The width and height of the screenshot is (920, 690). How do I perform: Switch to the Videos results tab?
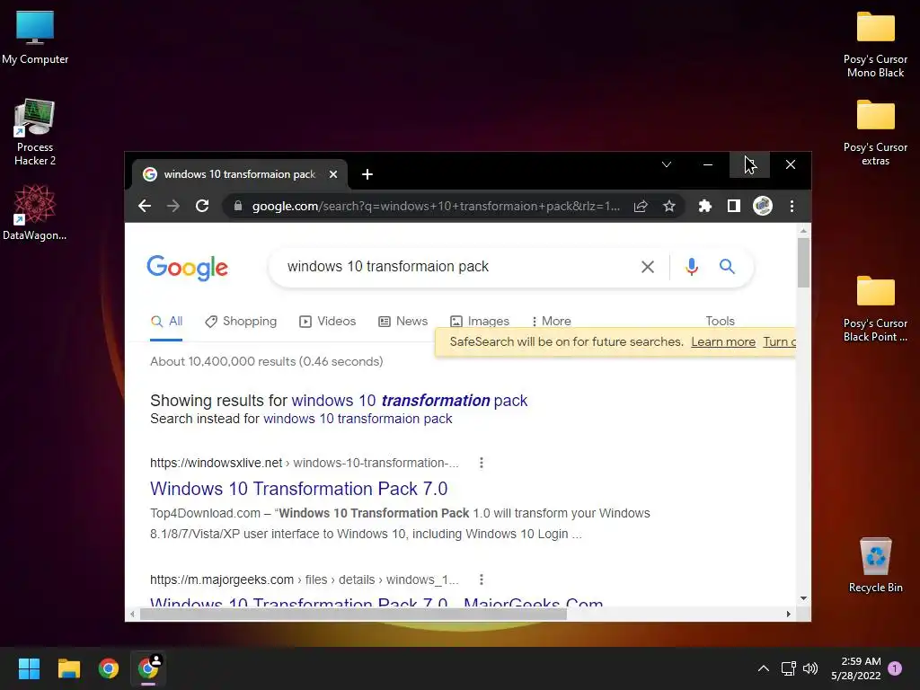click(x=327, y=321)
